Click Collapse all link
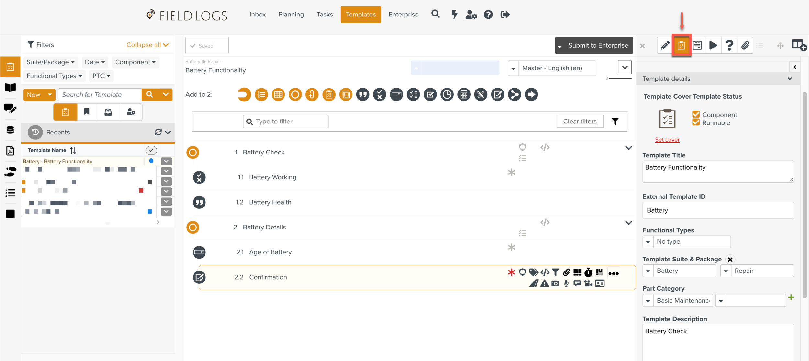Screen dimensions: 809x361 (148, 45)
